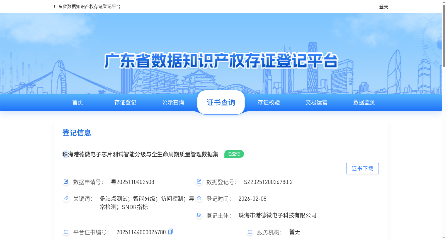This screenshot has width=446, height=240.
Task: Copy the platform certificate number icon
Action: [170, 231]
